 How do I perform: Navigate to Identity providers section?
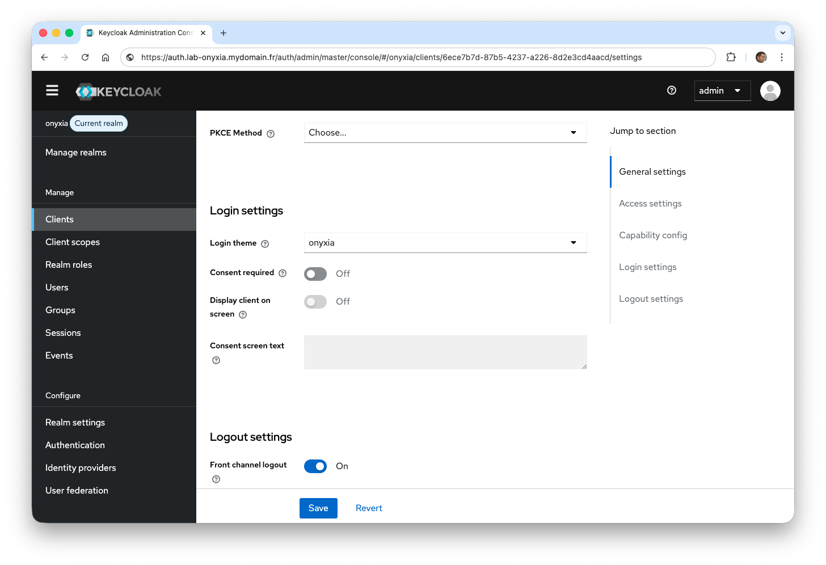[81, 467]
